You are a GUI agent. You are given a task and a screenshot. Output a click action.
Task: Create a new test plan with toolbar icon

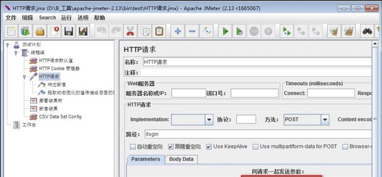click(11, 31)
